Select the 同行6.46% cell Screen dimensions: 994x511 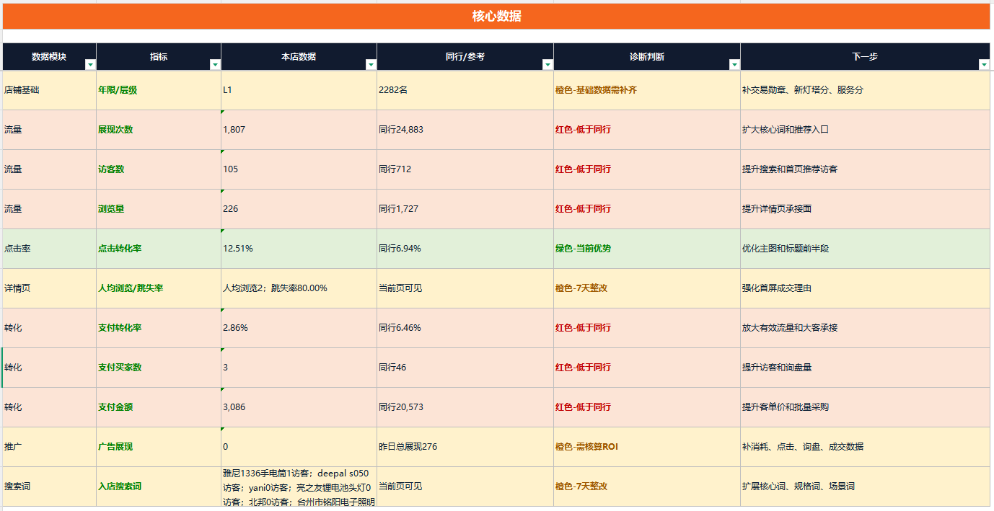pos(465,329)
